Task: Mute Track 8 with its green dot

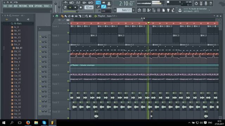Action: (x=68, y=99)
